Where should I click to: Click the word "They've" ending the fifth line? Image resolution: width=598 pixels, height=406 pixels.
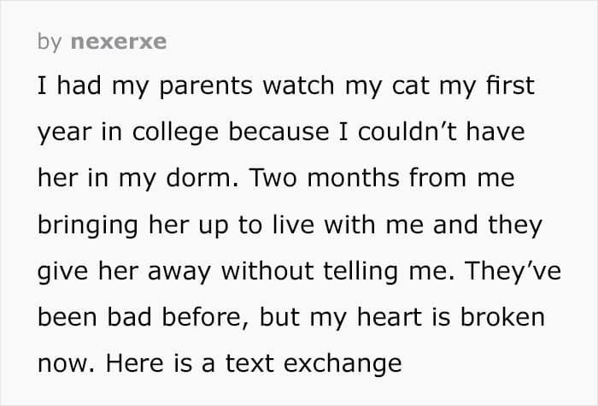[x=513, y=271]
